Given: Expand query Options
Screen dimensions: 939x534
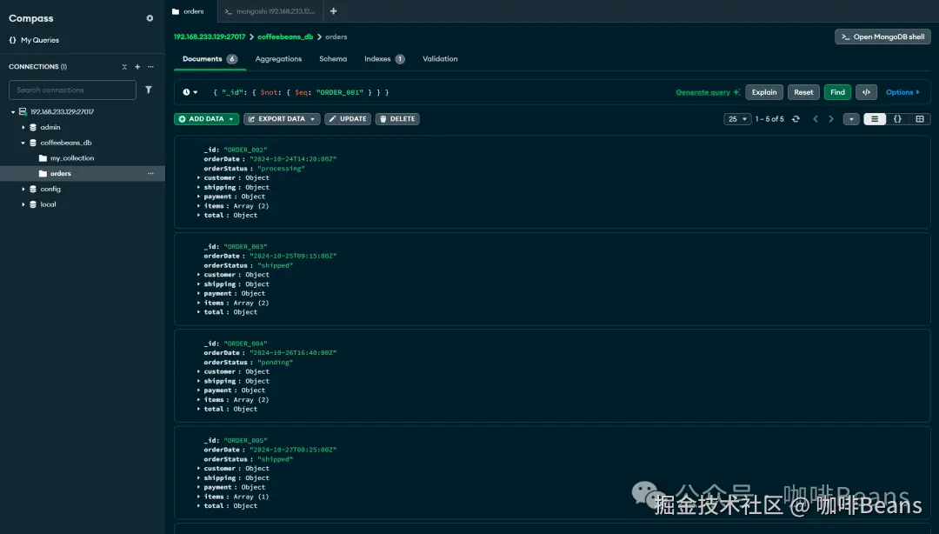Looking at the screenshot, I should (902, 92).
